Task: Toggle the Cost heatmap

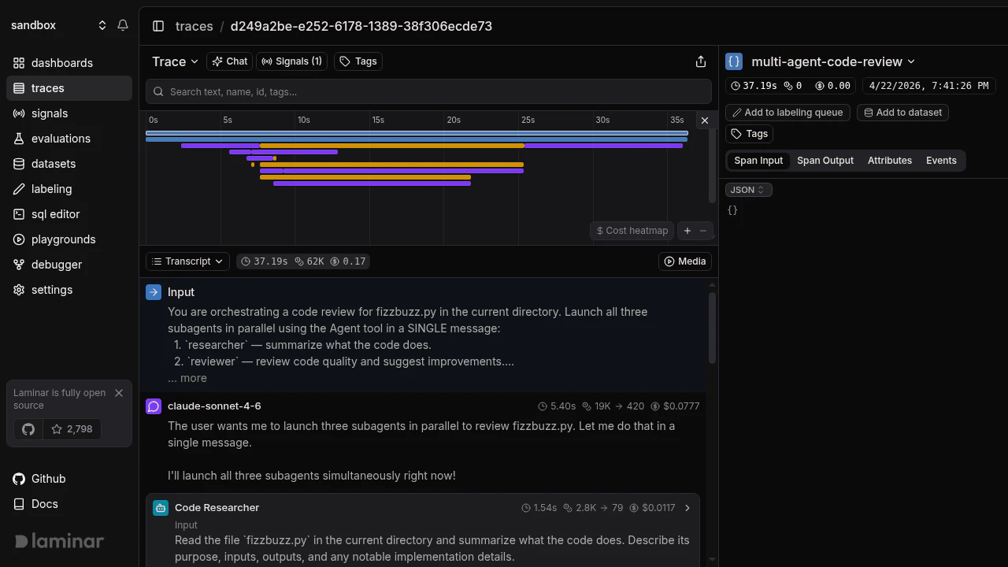Action: [632, 231]
